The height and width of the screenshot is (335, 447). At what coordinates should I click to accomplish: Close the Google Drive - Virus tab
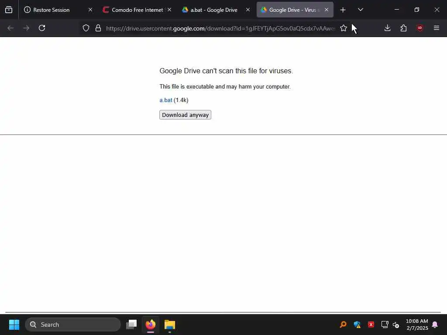(327, 10)
